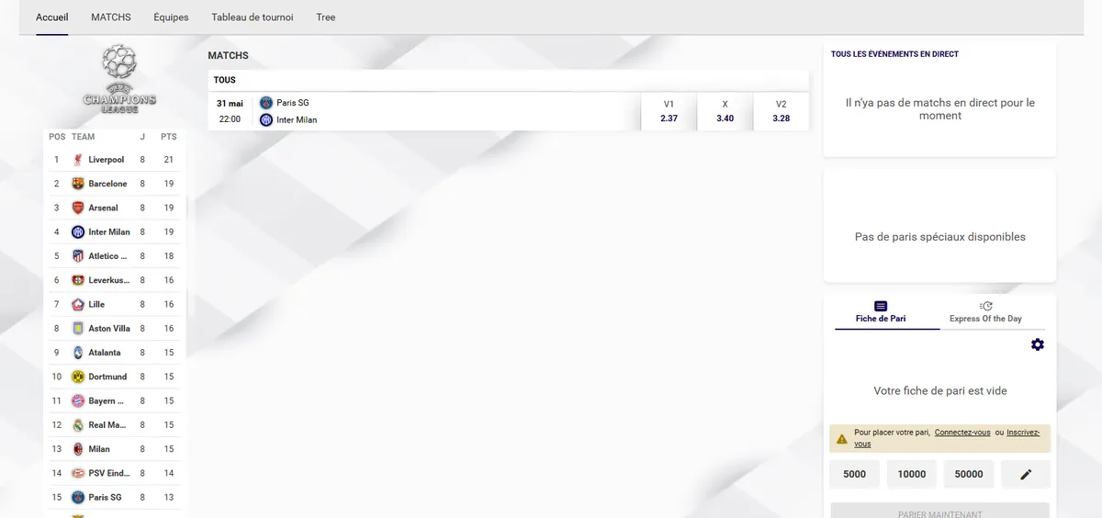
Task: Open the Tableau de tournoi tab
Action: pos(253,17)
